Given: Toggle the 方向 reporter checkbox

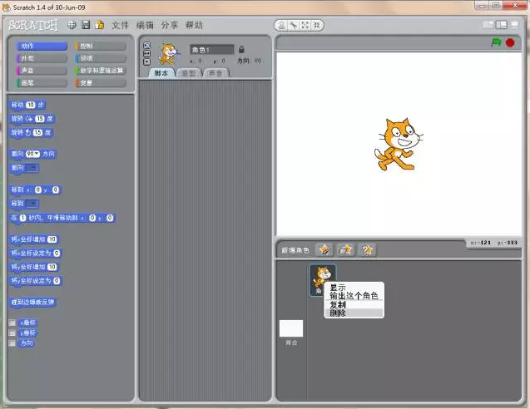Looking at the screenshot, I should 12,343.
